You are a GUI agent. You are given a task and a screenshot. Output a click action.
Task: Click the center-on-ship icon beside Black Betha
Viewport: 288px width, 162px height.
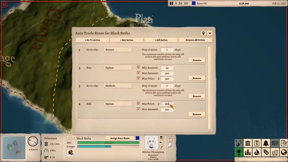(x=69, y=138)
